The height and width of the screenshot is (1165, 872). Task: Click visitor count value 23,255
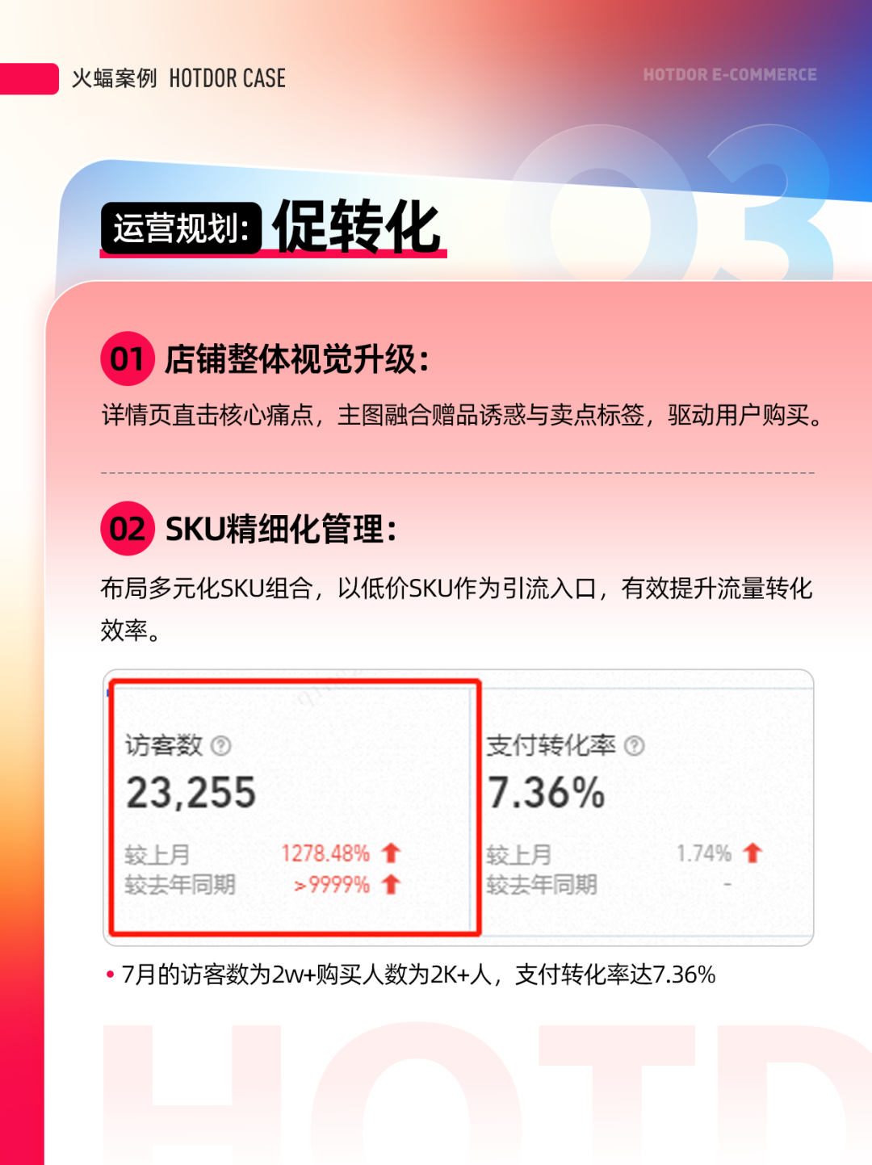click(191, 792)
